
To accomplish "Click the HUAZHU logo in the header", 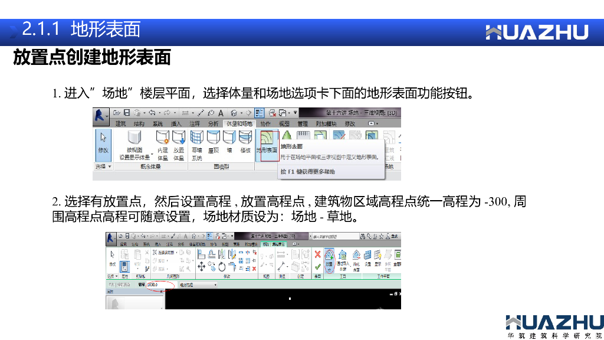I will tap(537, 32).
